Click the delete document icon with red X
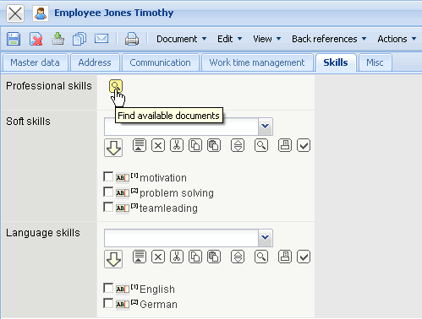The height and width of the screenshot is (319, 422). coord(36,39)
